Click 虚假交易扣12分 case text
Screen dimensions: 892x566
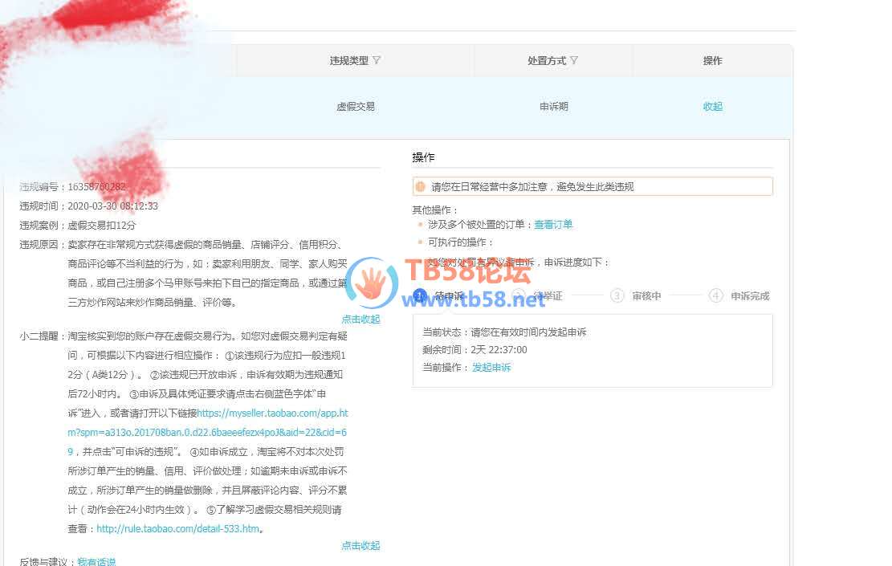pyautogui.click(x=102, y=226)
